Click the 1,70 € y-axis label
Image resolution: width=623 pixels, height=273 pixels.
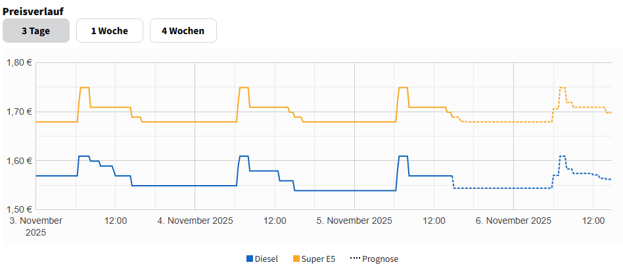point(19,112)
